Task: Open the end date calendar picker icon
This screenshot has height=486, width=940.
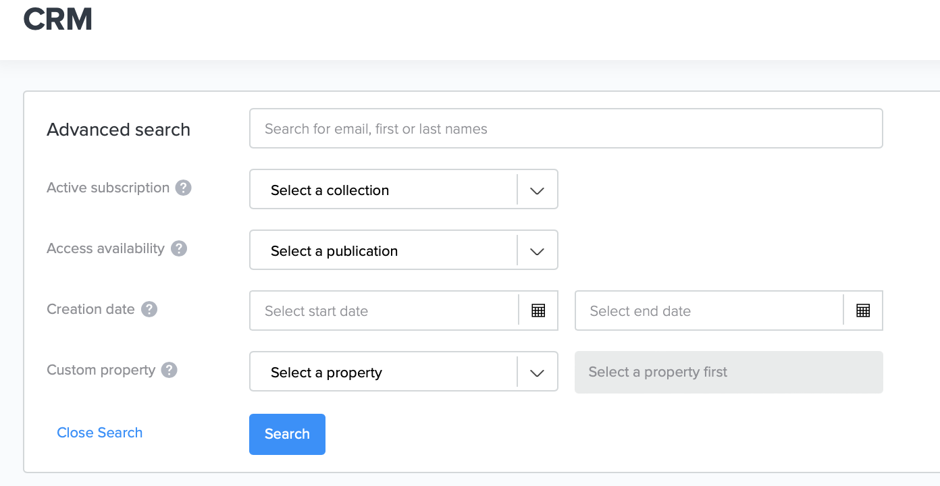Action: pos(862,310)
